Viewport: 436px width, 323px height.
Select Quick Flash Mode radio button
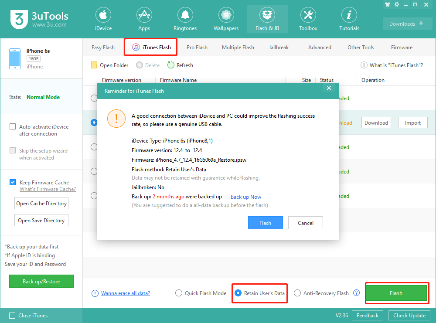tap(179, 293)
